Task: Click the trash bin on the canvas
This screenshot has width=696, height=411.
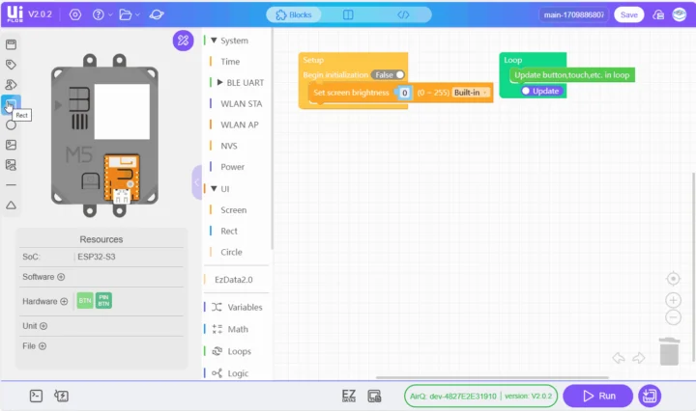Action: tap(669, 352)
